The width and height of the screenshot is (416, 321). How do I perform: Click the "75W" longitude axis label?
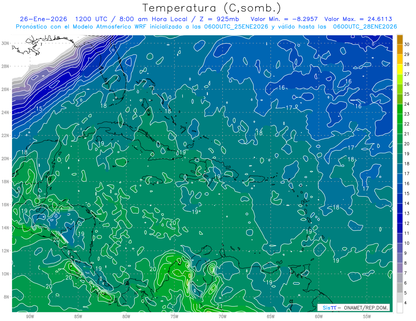coord(174,317)
